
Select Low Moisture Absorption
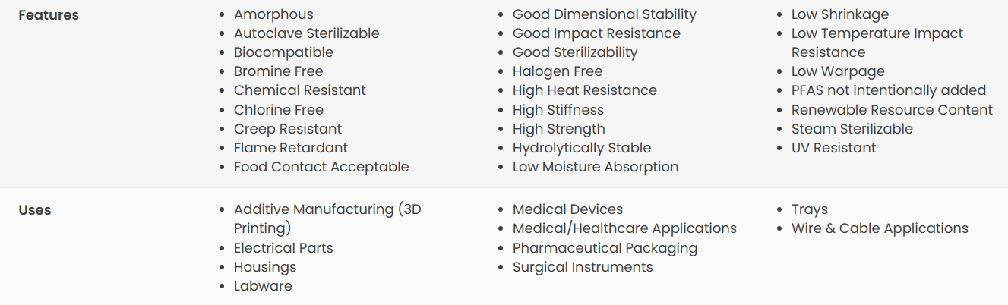[x=596, y=167]
